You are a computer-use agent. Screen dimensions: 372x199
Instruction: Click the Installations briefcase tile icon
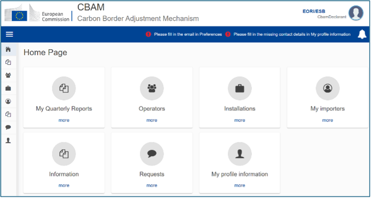click(x=239, y=88)
